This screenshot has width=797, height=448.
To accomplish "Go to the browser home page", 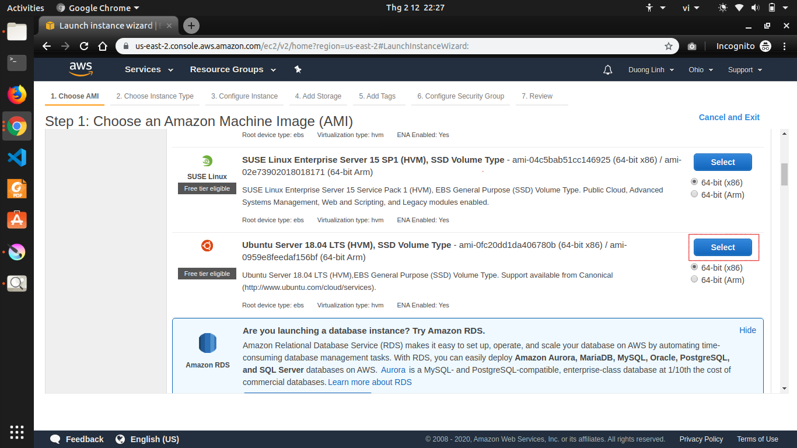I will [x=103, y=46].
